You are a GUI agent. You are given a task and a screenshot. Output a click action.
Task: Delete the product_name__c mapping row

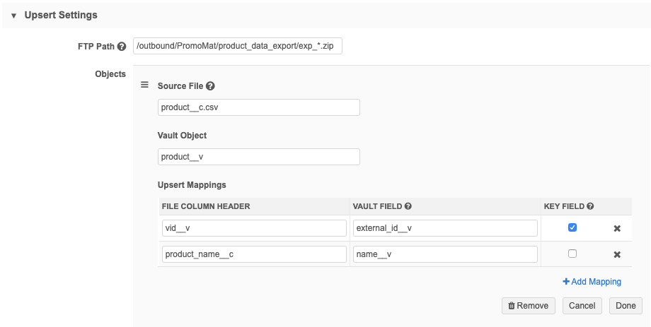[616, 254]
